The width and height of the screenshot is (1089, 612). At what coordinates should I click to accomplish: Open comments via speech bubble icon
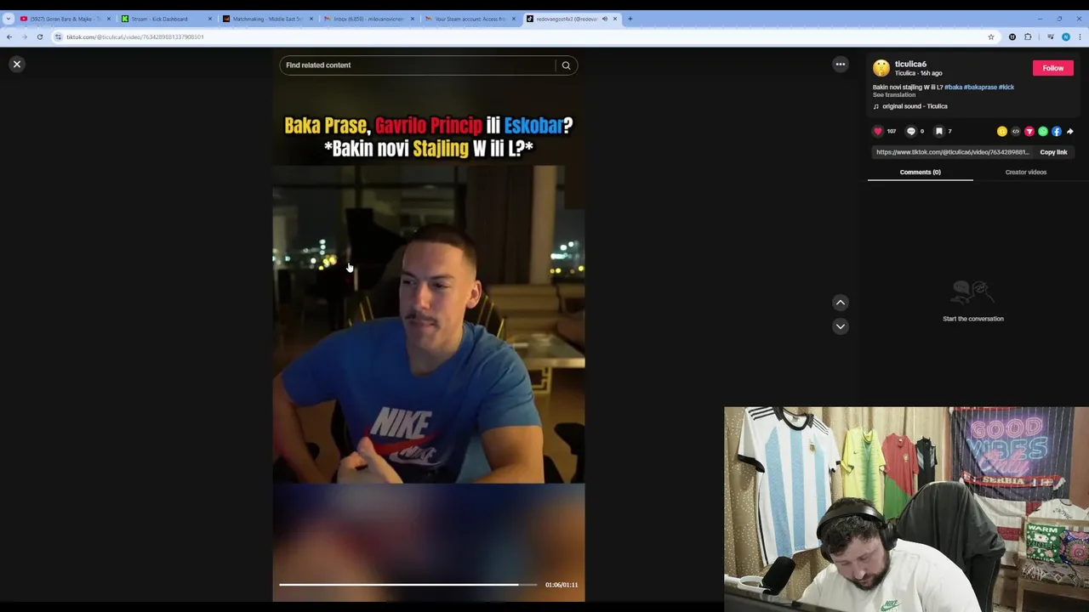pyautogui.click(x=910, y=132)
